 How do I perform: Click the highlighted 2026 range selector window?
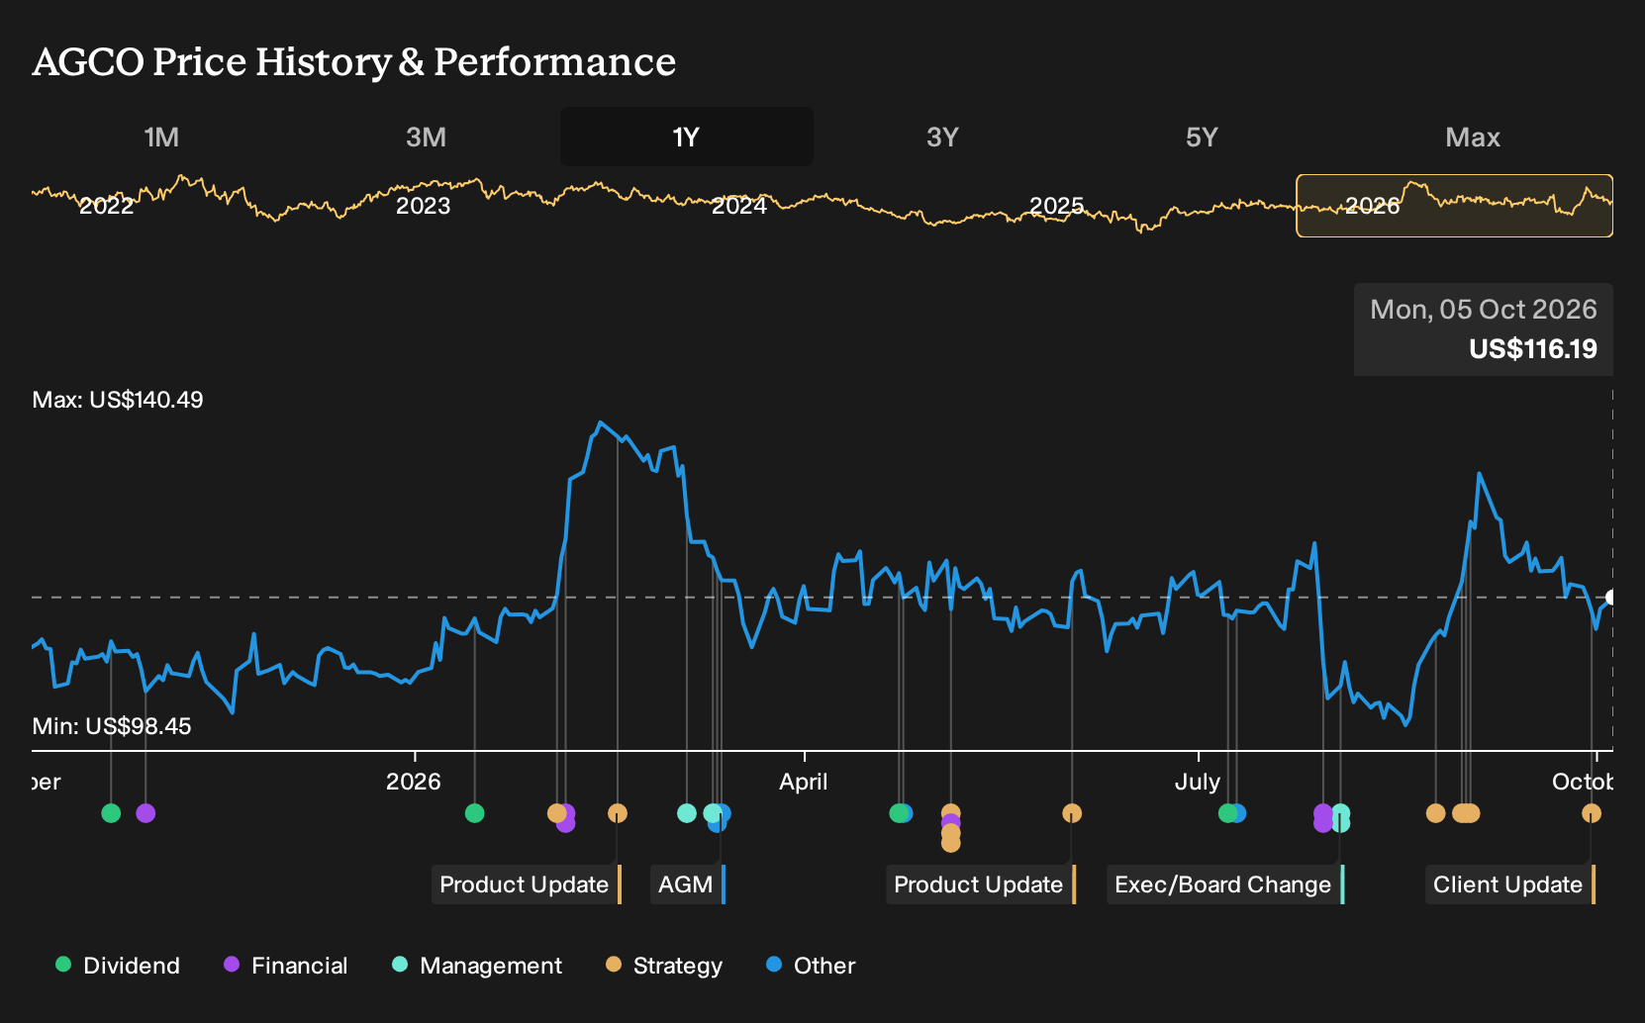1454,206
